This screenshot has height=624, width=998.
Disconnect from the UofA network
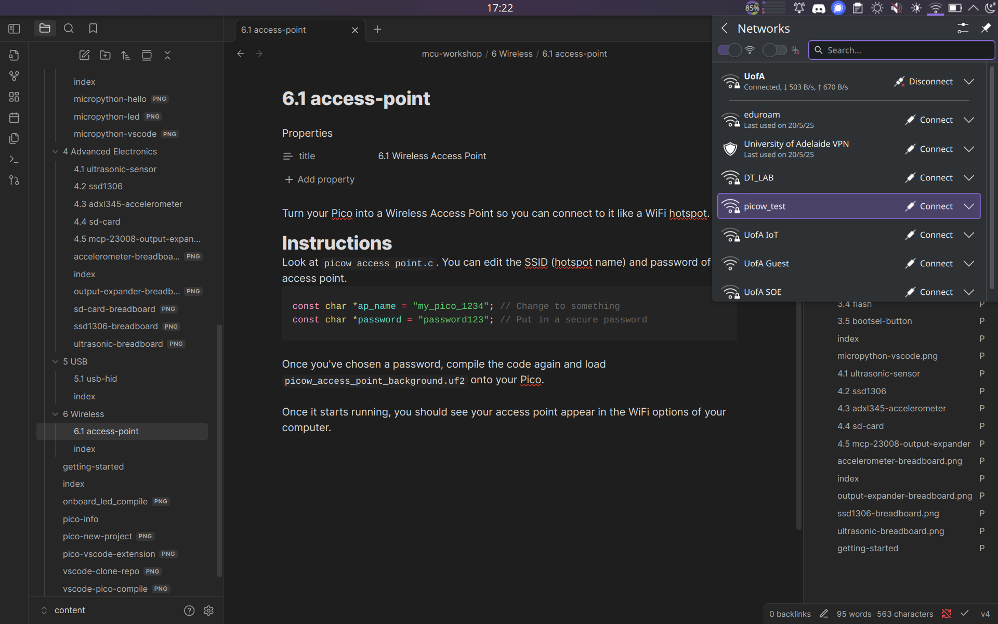[x=923, y=82]
